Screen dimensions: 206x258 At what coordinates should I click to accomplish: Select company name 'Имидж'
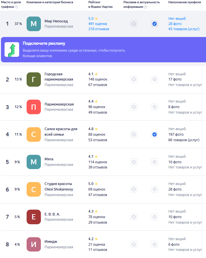point(51,241)
